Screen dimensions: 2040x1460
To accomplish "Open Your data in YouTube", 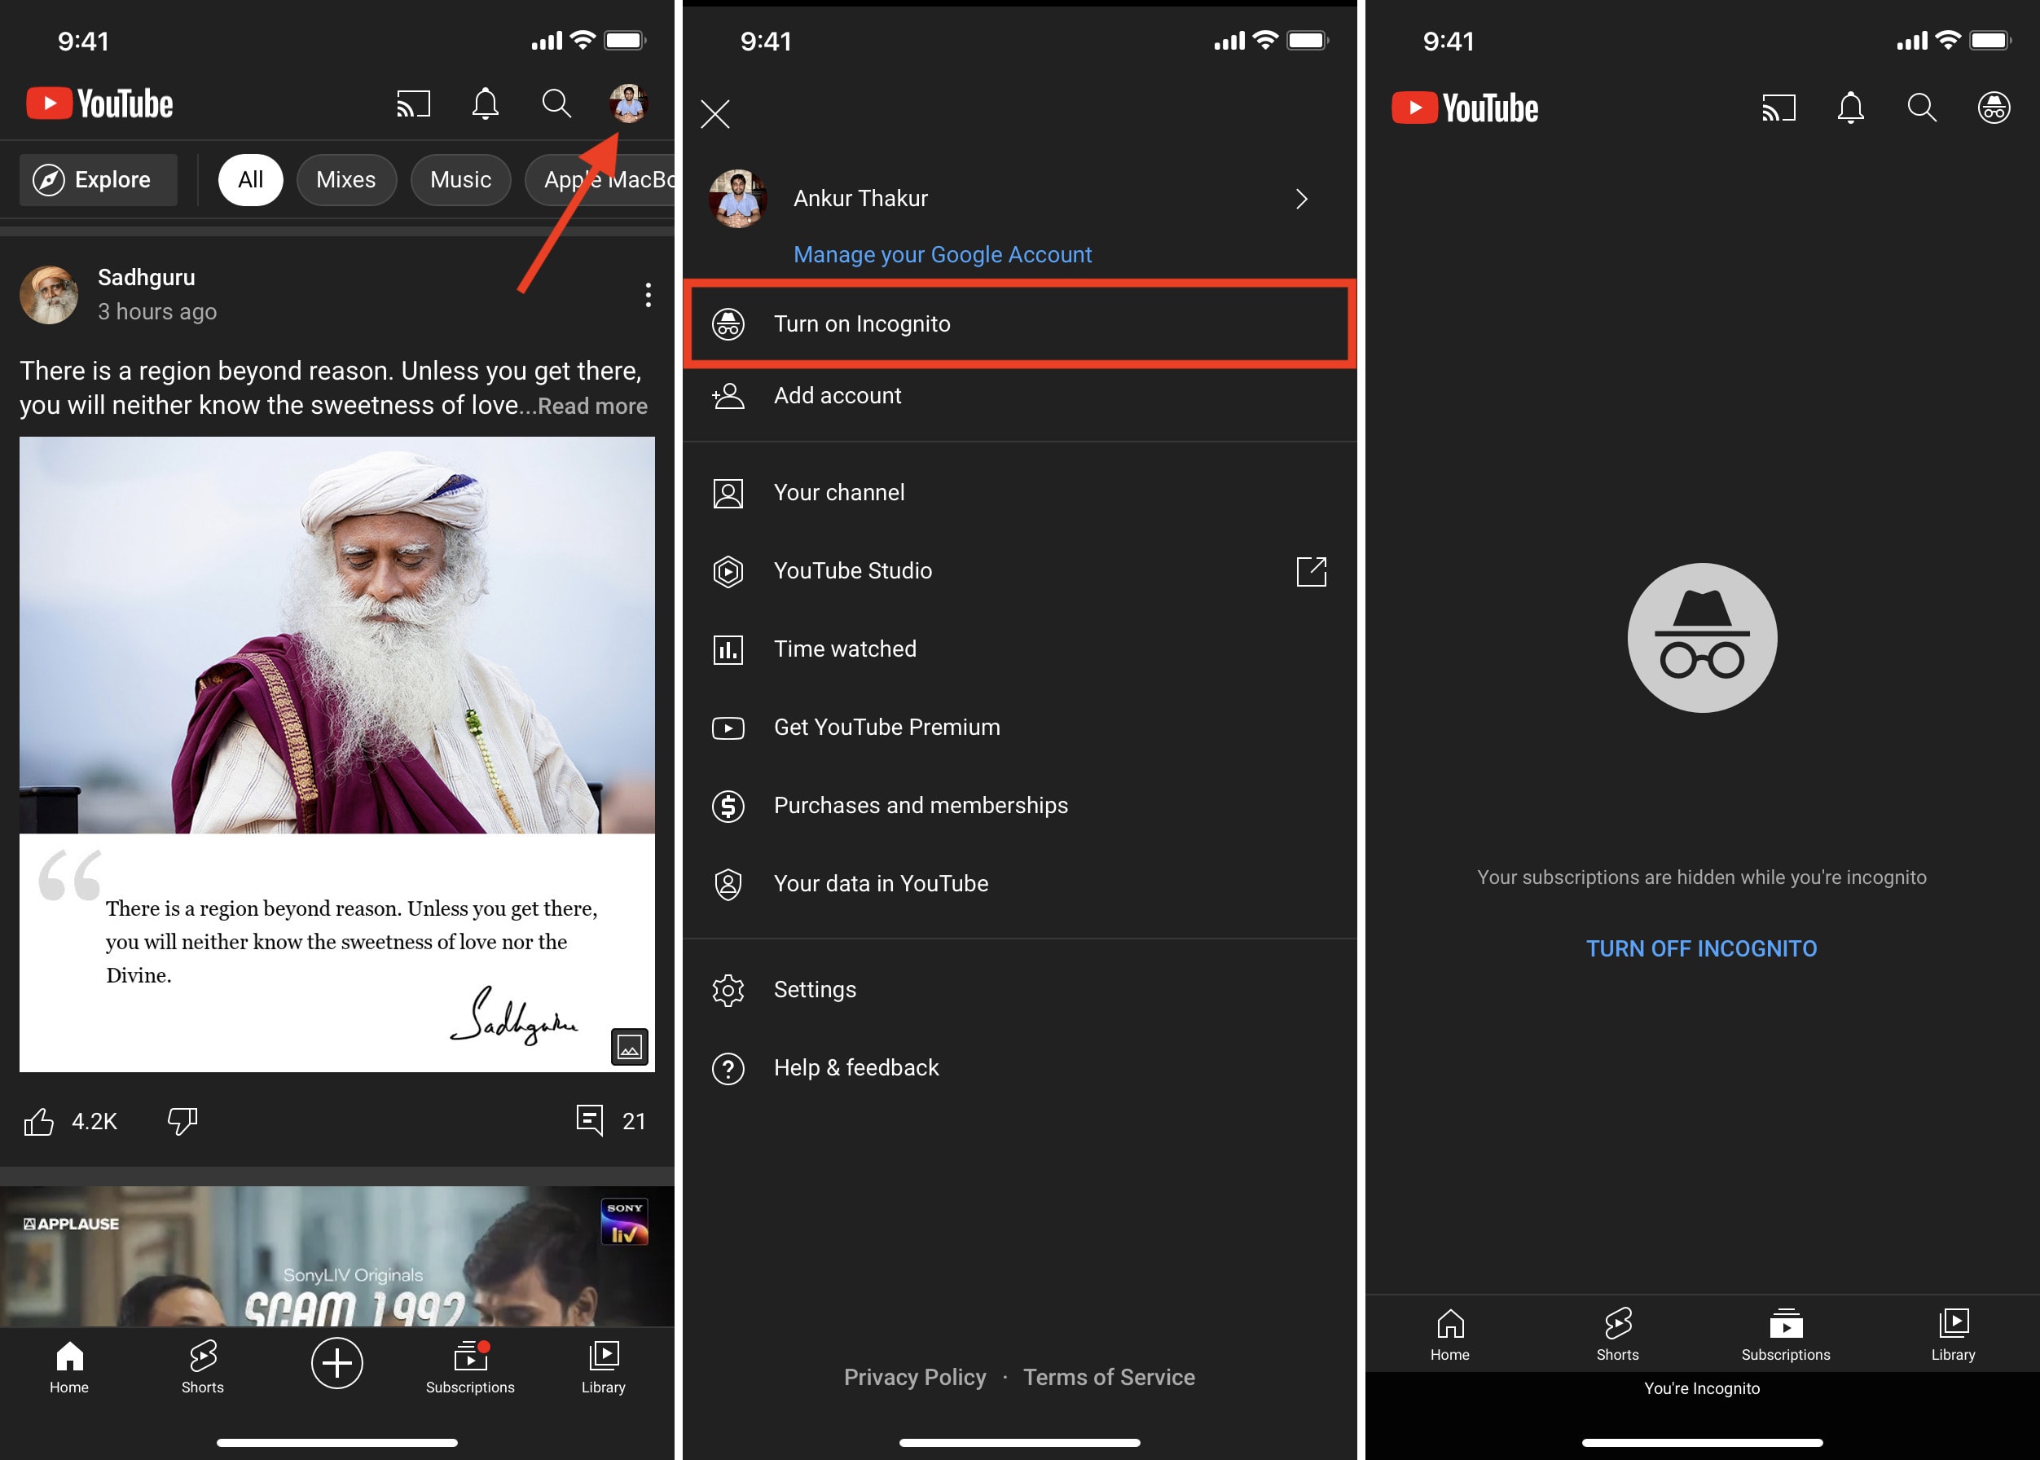I will click(x=1019, y=884).
